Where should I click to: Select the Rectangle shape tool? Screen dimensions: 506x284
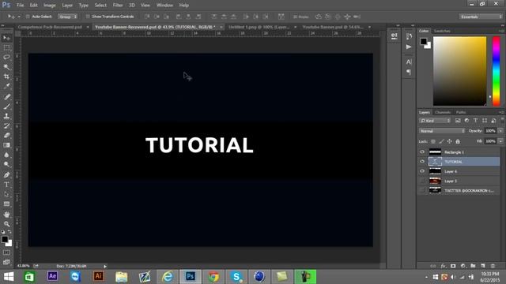[x=6, y=204]
